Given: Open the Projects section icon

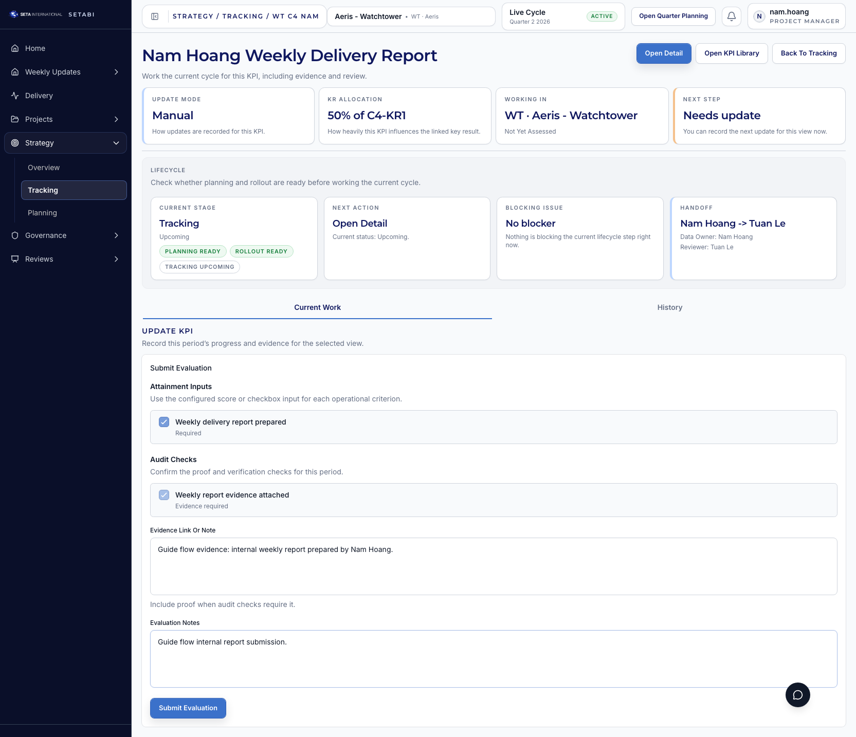Looking at the screenshot, I should (x=14, y=119).
